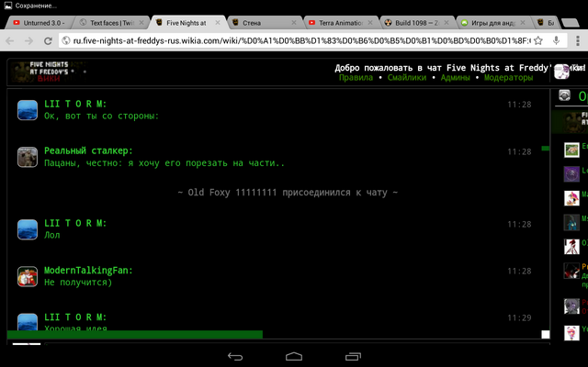The height and width of the screenshot is (367, 588).
Task: Go forward with the browser forward arrow
Action: tap(28, 40)
